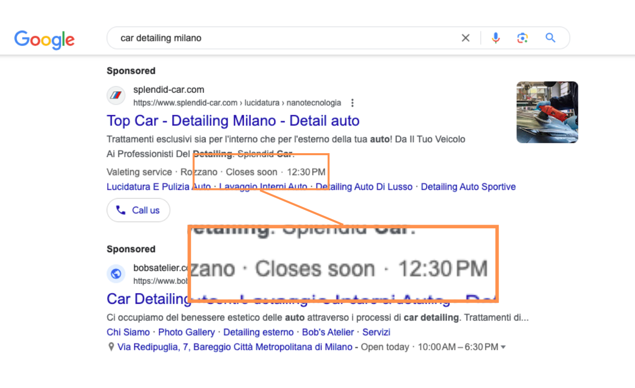Click the splendid-car URL breadcrumb text

[237, 103]
